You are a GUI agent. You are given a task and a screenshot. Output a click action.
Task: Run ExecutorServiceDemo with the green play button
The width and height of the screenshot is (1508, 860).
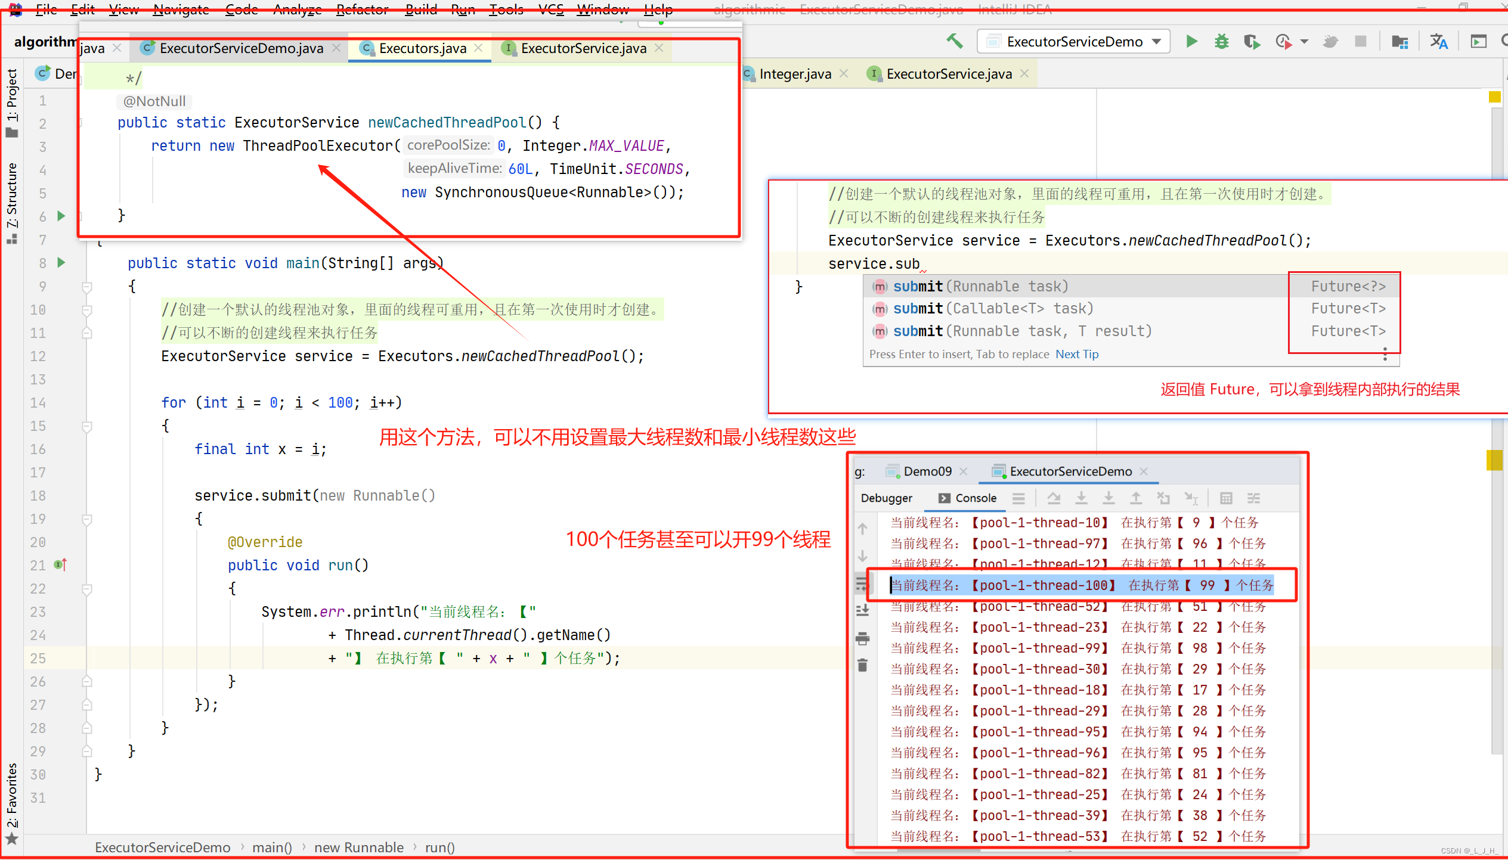[x=1191, y=41]
